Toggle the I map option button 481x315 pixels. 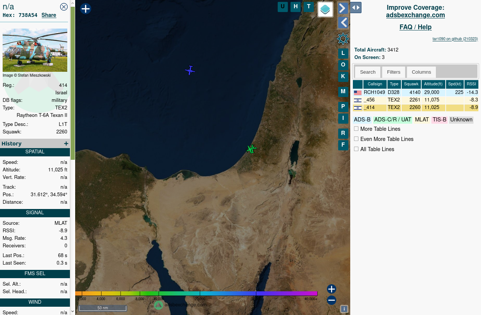(x=343, y=118)
